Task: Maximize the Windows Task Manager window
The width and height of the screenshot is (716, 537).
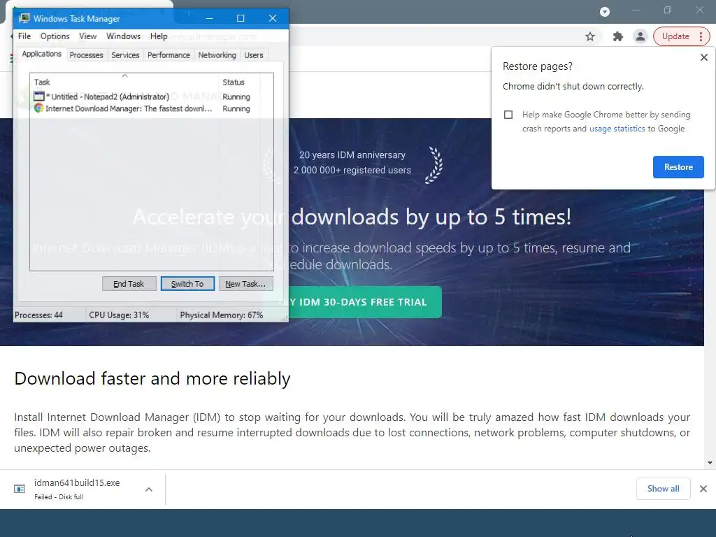Action: pos(241,18)
